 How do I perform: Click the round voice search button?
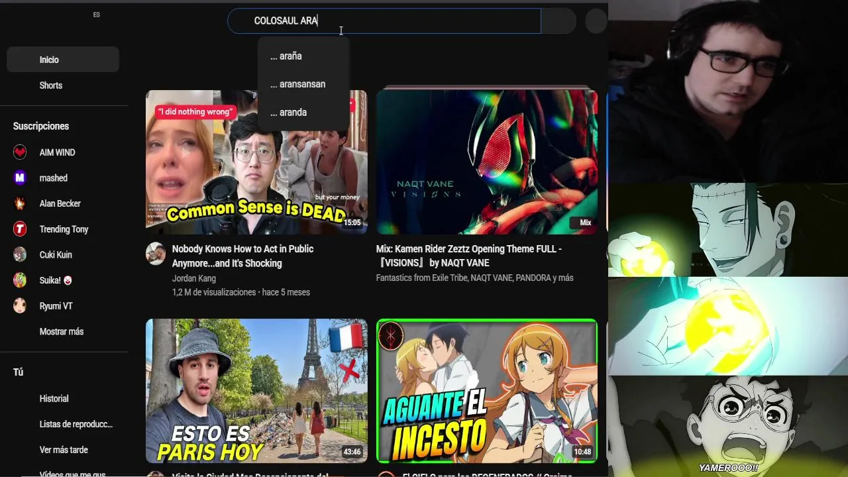(x=596, y=21)
